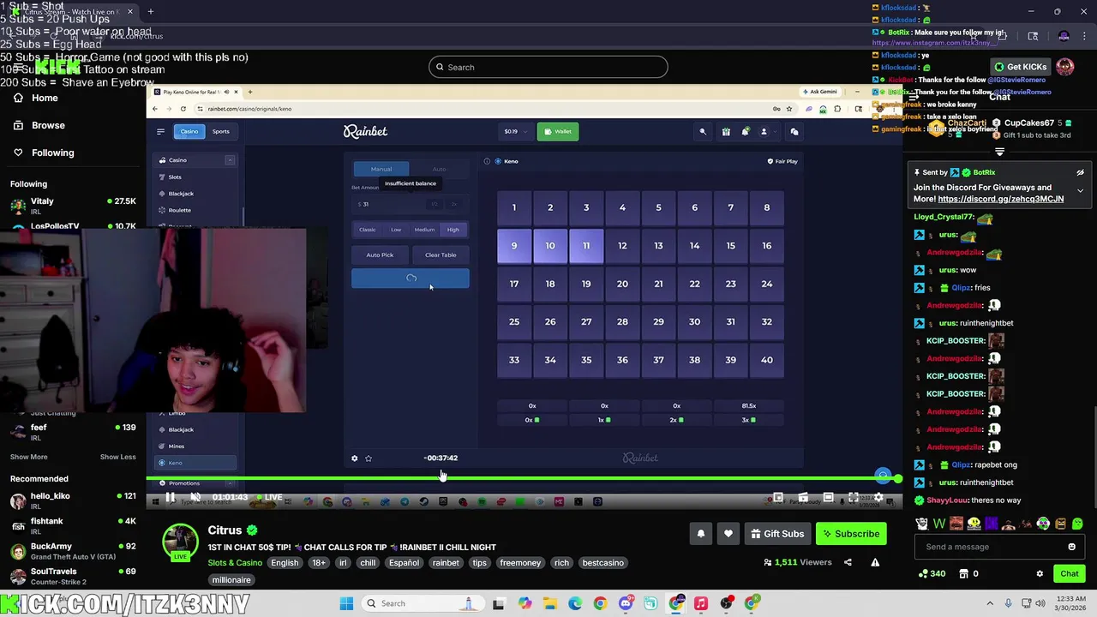Click Auto Pick in Keno

pyautogui.click(x=380, y=255)
